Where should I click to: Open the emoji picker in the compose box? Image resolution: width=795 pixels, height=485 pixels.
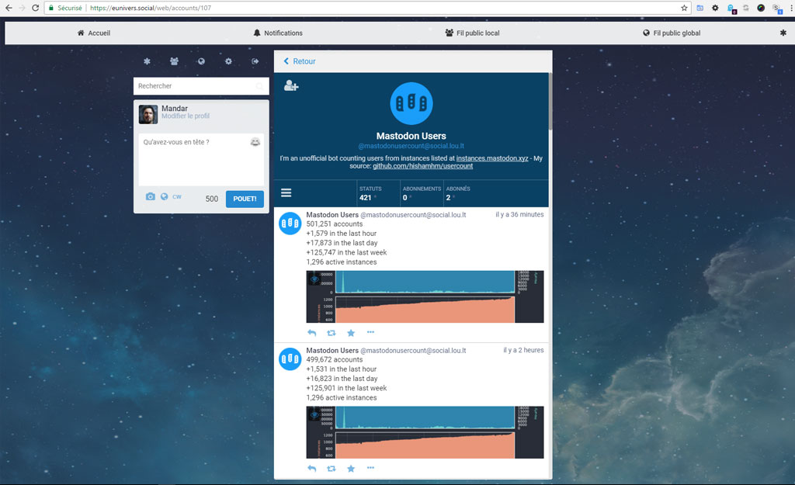pos(257,142)
